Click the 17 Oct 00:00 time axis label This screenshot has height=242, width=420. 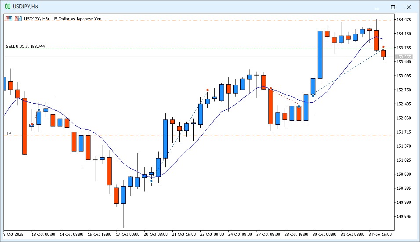point(127,234)
